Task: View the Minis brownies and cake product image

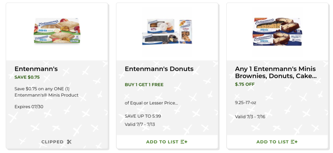Action: click(x=277, y=31)
